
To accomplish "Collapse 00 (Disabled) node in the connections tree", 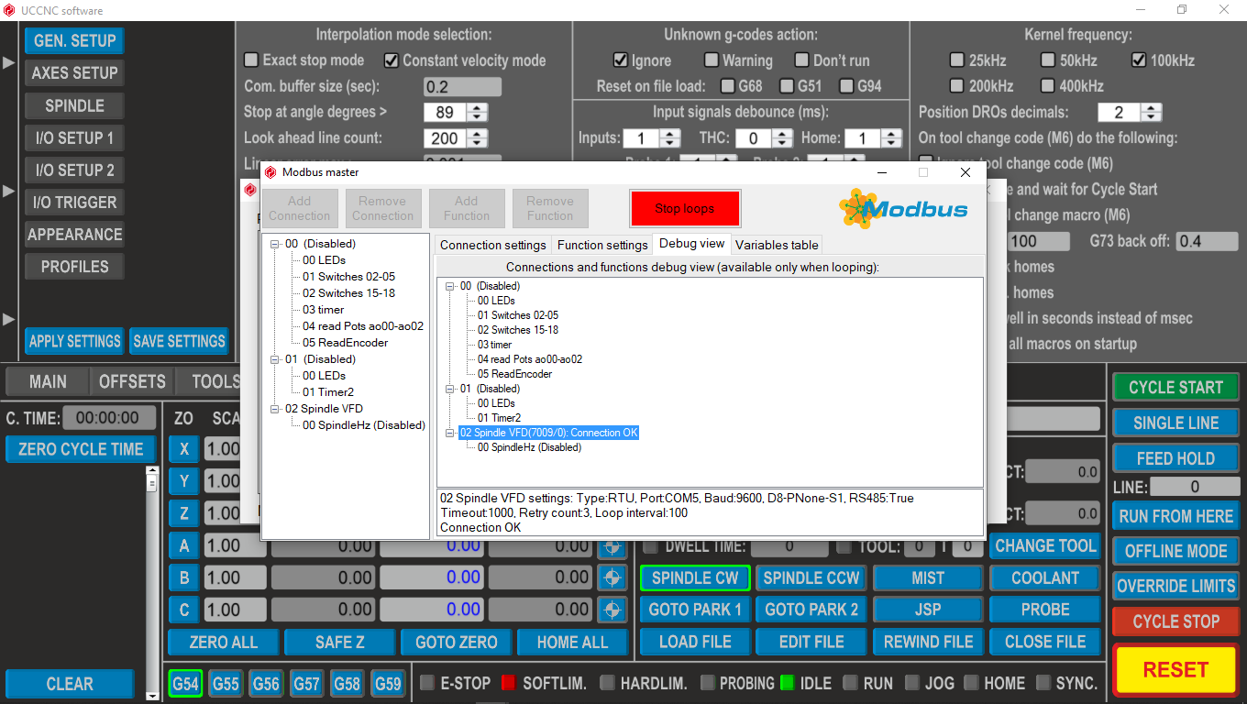I will 275,244.
